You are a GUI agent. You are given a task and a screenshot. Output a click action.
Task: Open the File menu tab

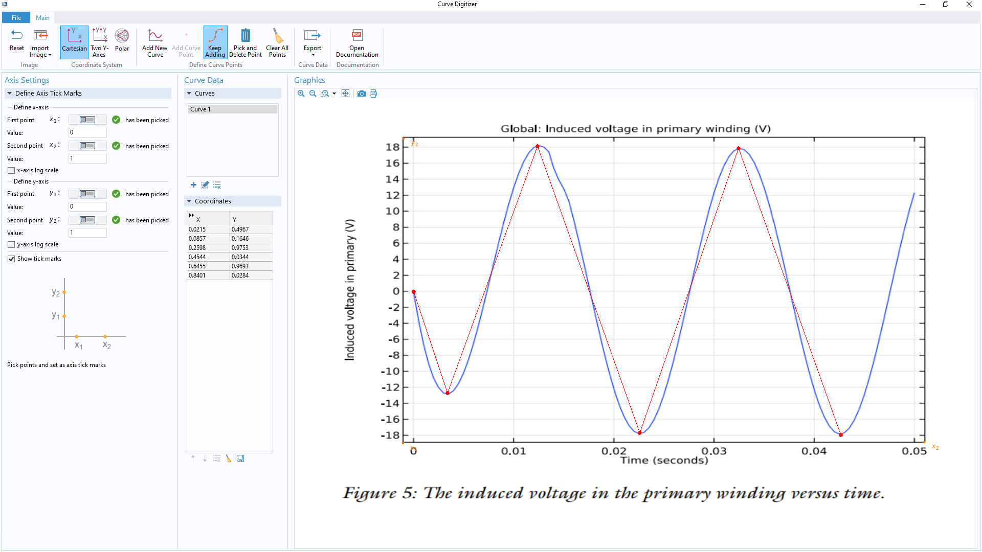click(16, 18)
